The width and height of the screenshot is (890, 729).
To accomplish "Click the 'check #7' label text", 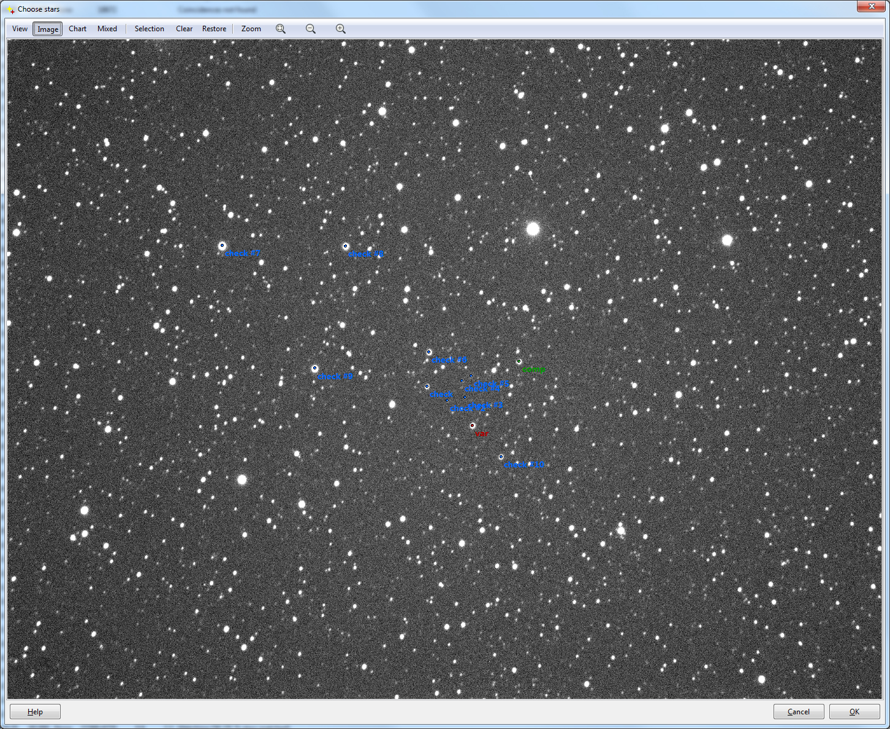I will tap(243, 253).
